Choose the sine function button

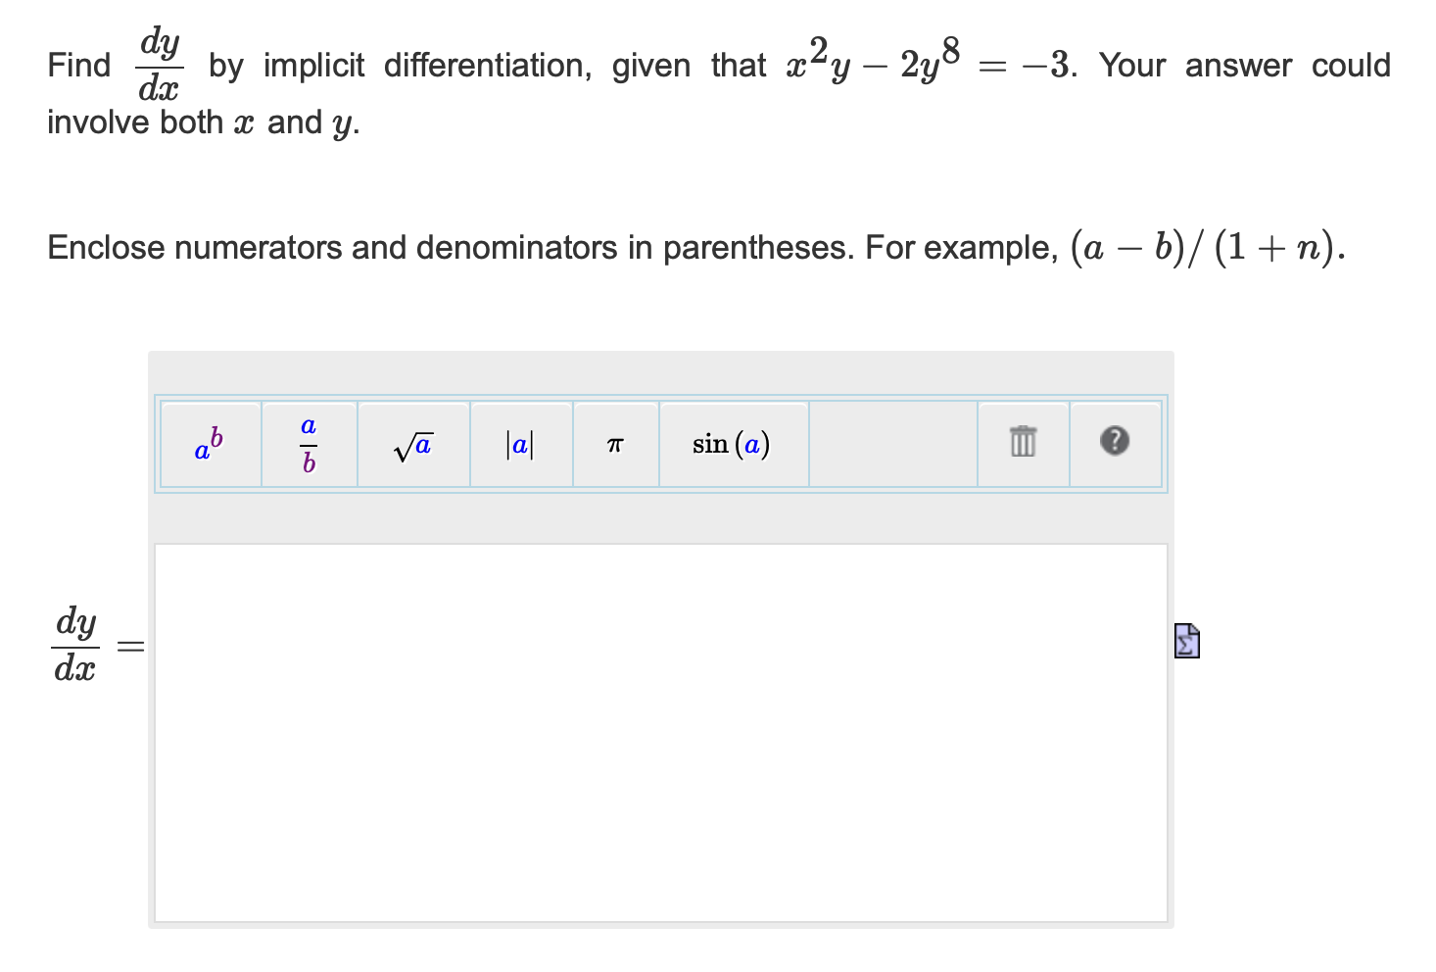731,443
